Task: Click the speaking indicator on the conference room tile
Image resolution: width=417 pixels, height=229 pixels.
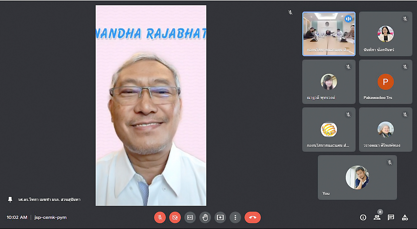Action: tap(348, 19)
